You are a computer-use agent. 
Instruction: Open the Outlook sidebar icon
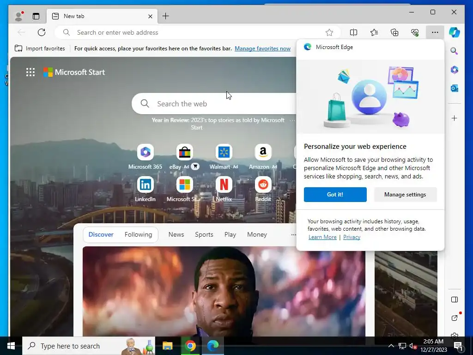coord(455,88)
